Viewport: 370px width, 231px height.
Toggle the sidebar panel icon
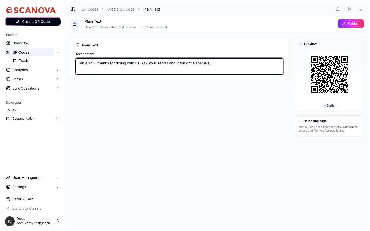73,9
